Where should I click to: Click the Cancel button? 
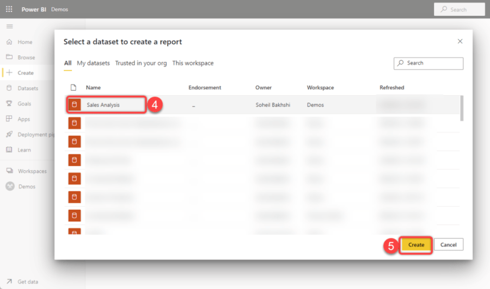pos(449,245)
